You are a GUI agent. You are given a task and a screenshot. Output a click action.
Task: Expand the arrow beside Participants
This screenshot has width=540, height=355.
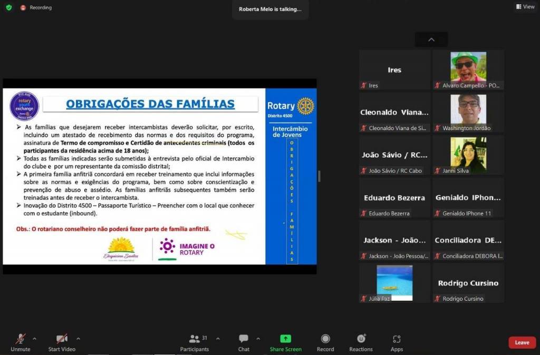tap(218, 338)
